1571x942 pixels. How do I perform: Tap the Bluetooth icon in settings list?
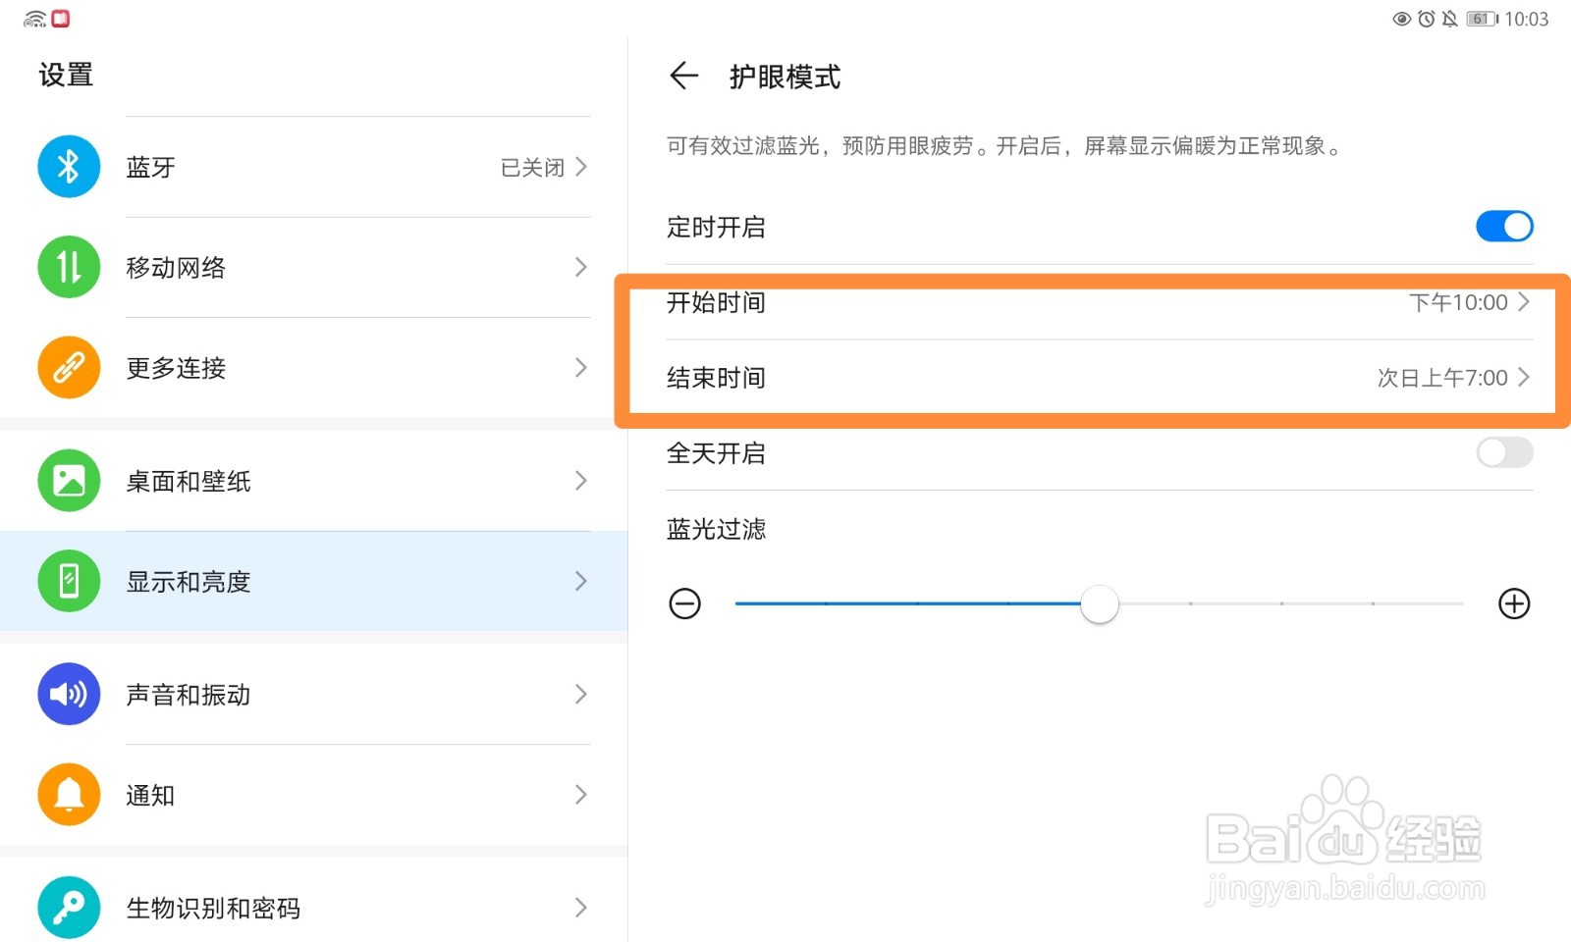tap(69, 167)
